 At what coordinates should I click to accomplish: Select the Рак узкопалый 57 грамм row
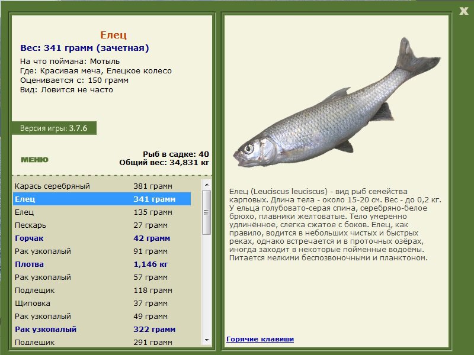tap(102, 277)
